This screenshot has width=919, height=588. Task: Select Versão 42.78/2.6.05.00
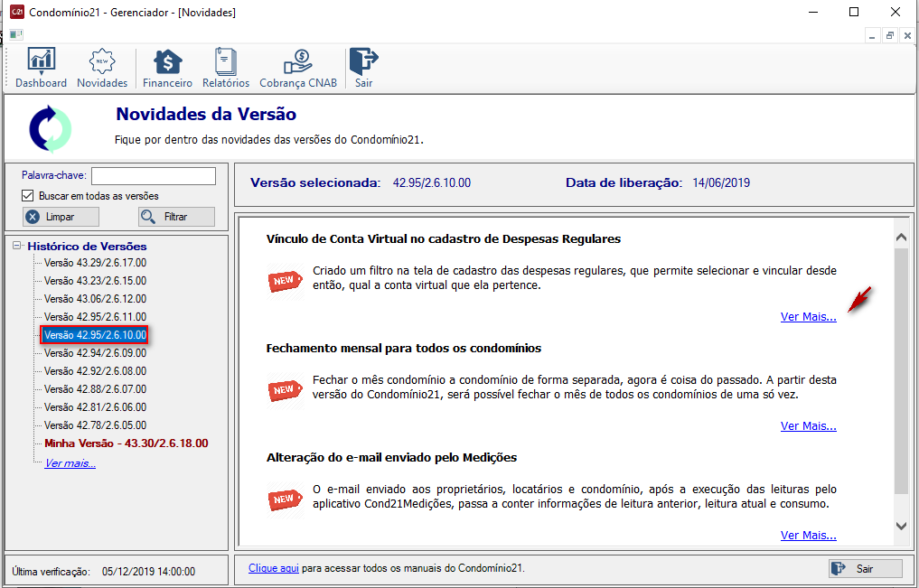[96, 425]
